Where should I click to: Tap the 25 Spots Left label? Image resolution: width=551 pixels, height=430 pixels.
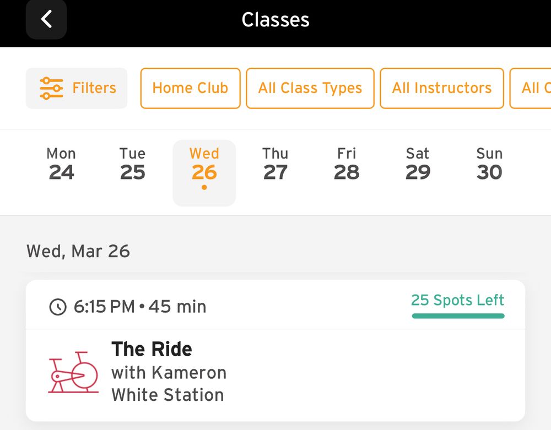coord(457,300)
